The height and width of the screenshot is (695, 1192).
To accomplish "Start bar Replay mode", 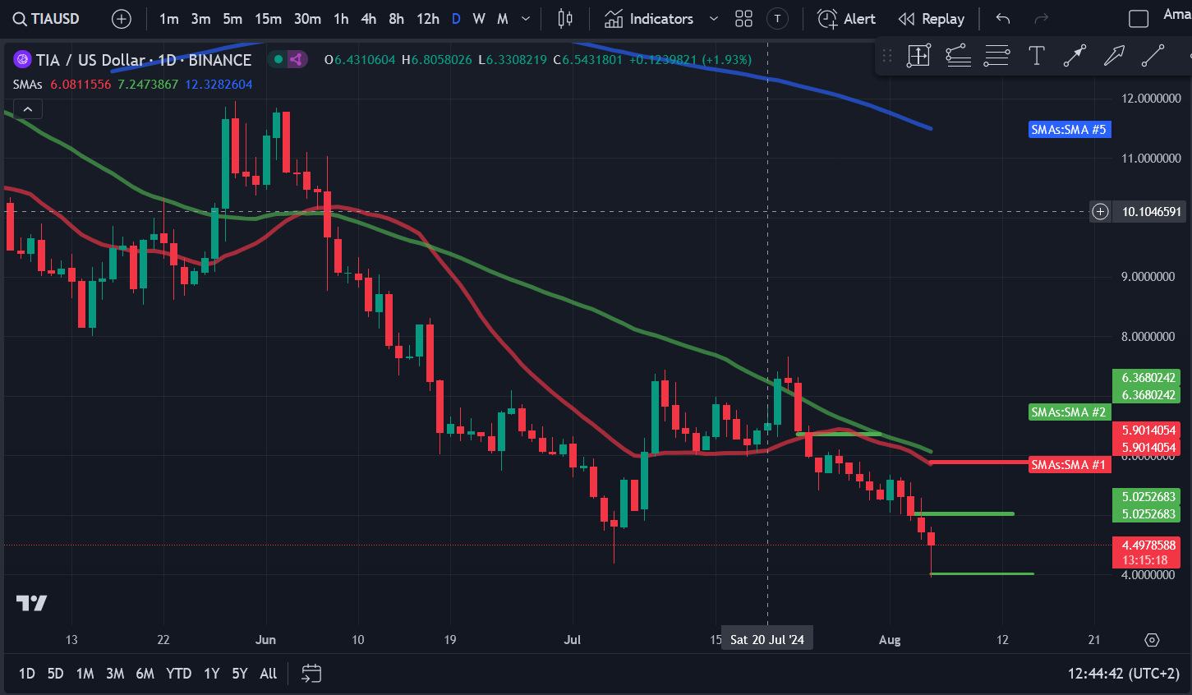I will [932, 18].
